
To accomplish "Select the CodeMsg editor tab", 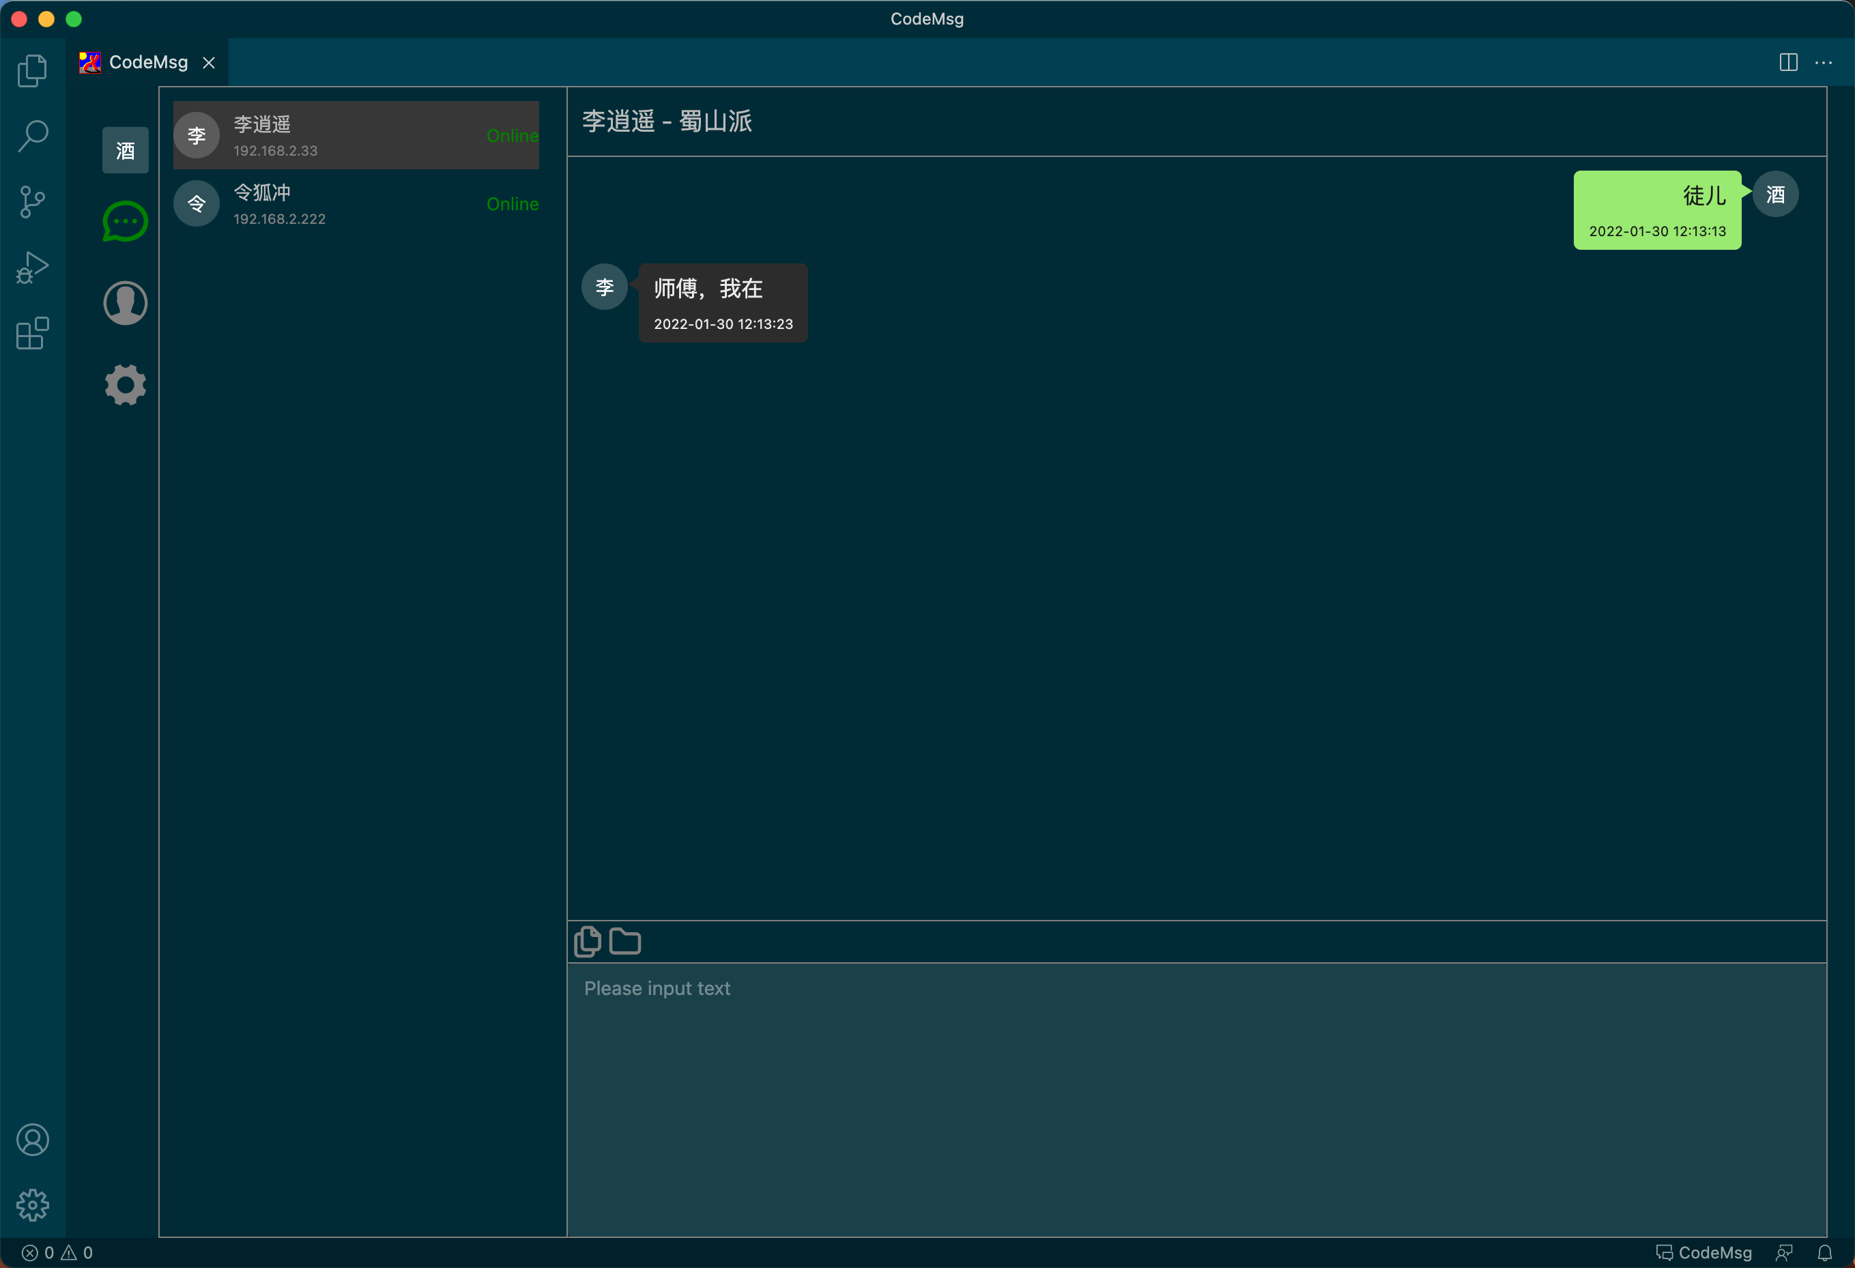I will (147, 62).
